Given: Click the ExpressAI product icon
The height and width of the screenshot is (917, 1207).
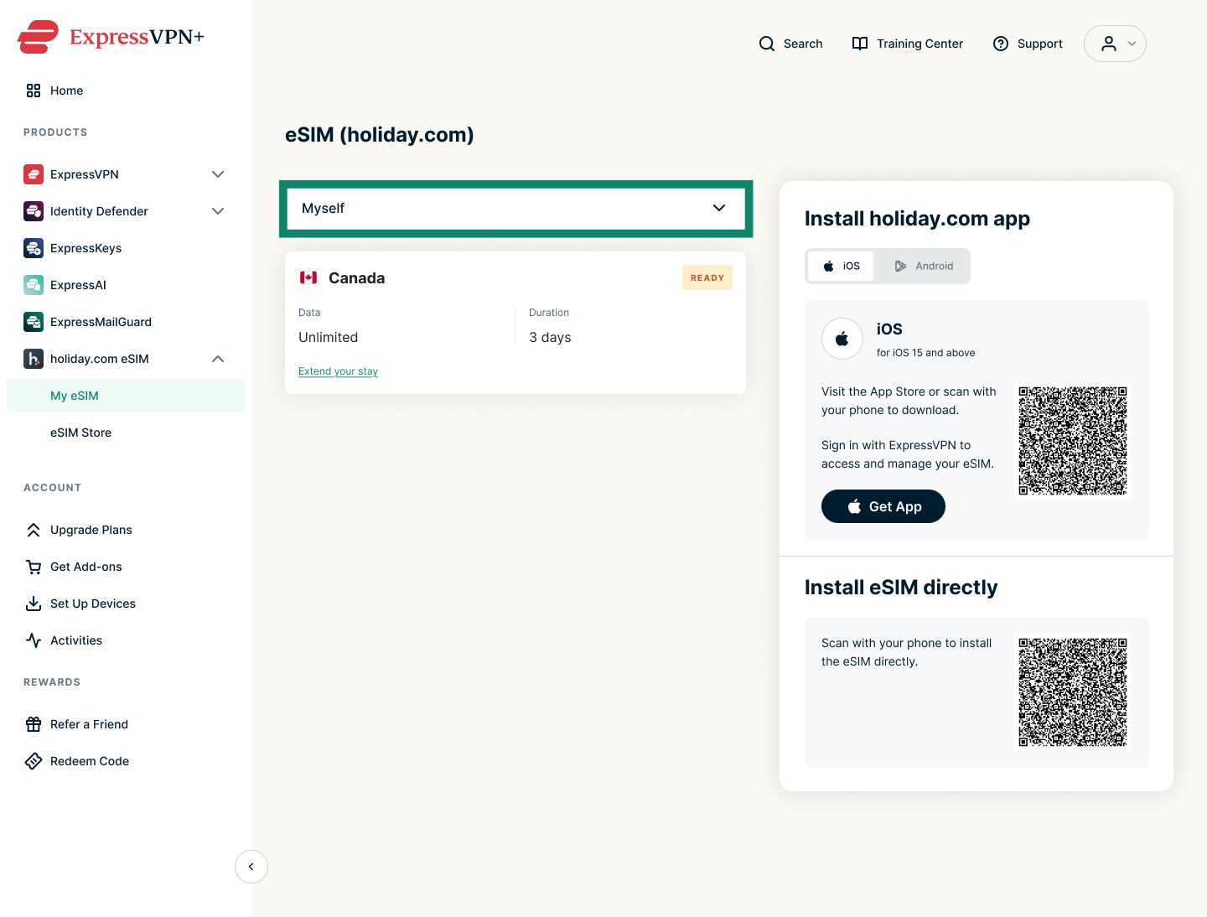Looking at the screenshot, I should pos(34,285).
